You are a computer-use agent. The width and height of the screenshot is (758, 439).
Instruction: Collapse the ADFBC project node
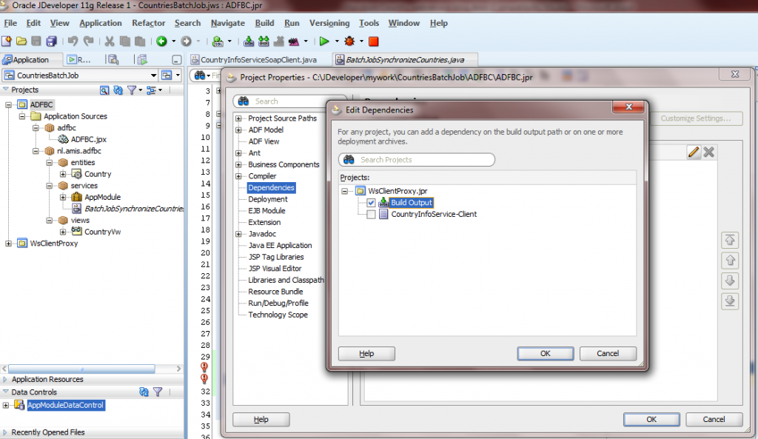tap(8, 104)
